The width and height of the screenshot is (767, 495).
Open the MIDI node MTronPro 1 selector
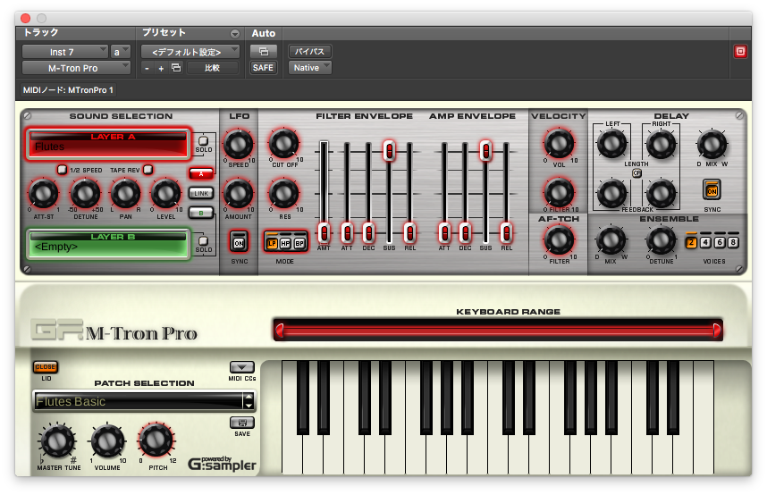pos(68,90)
